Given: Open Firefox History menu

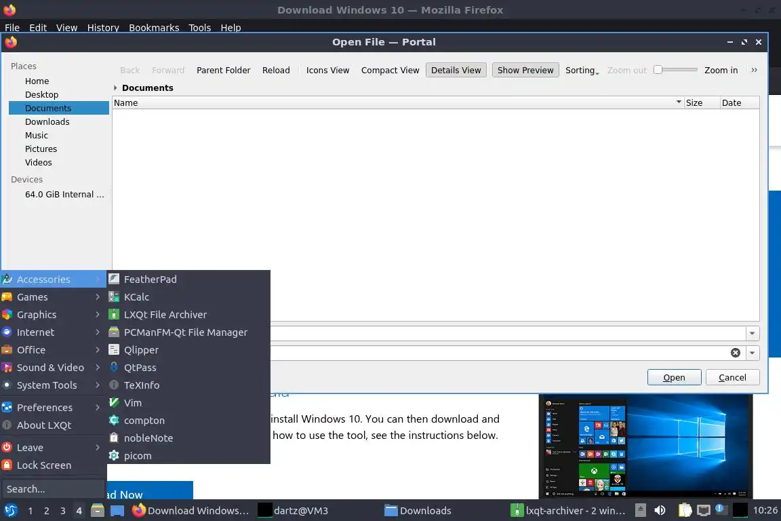Looking at the screenshot, I should [x=103, y=28].
